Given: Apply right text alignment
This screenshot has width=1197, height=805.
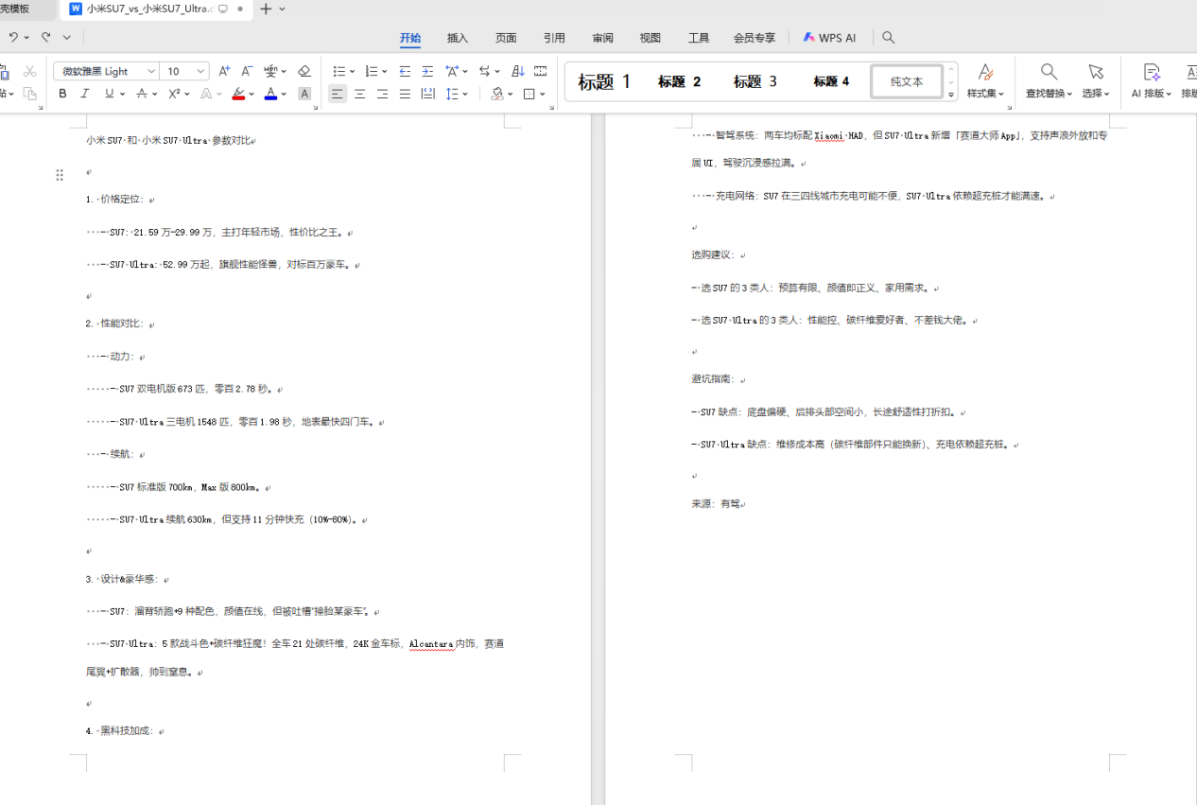Looking at the screenshot, I should pyautogui.click(x=383, y=94).
